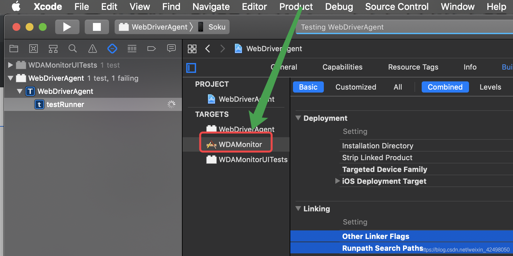This screenshot has width=513, height=256.
Task: Switch to Levels settings view
Action: pyautogui.click(x=490, y=87)
